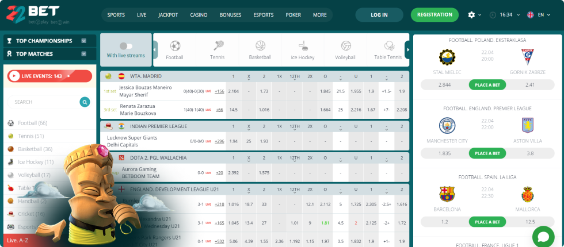Open the SPORTS menu
Image resolution: width=564 pixels, height=247 pixels.
tap(116, 15)
